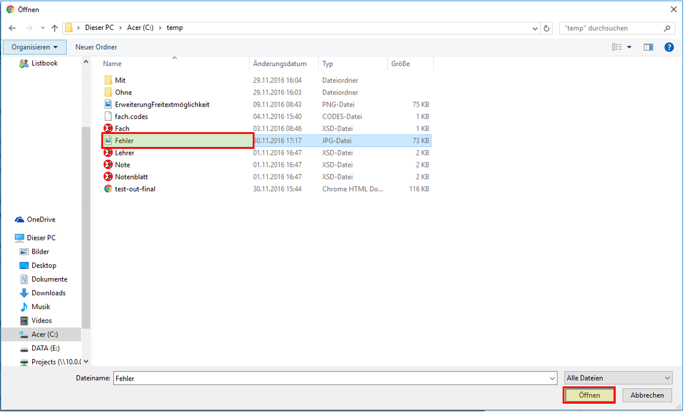The height and width of the screenshot is (412, 686).
Task: Click the Back navigation arrow
Action: [12, 28]
